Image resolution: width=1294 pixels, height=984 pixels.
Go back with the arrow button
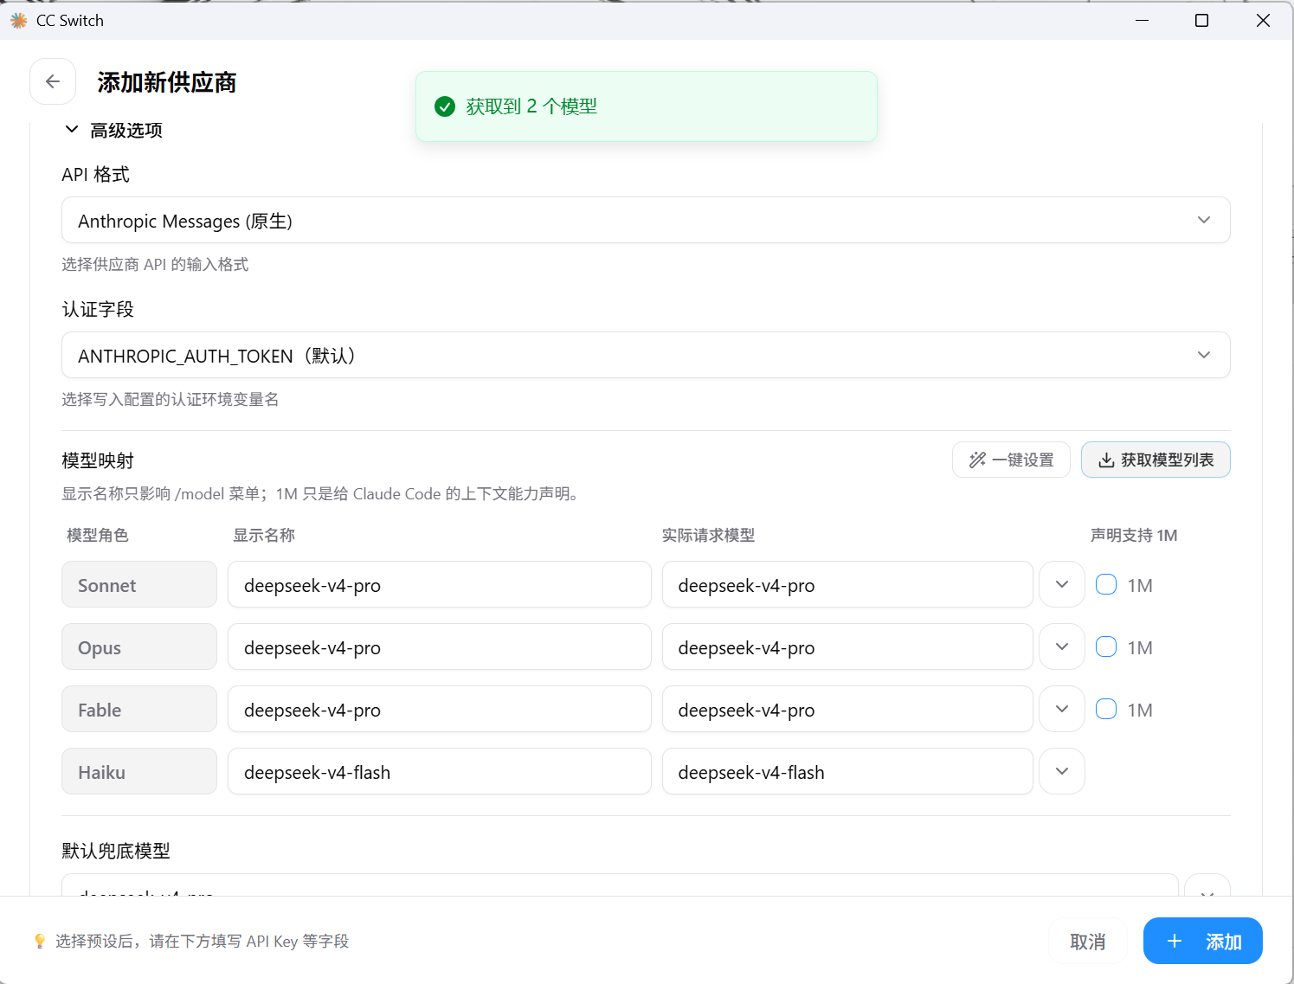53,81
